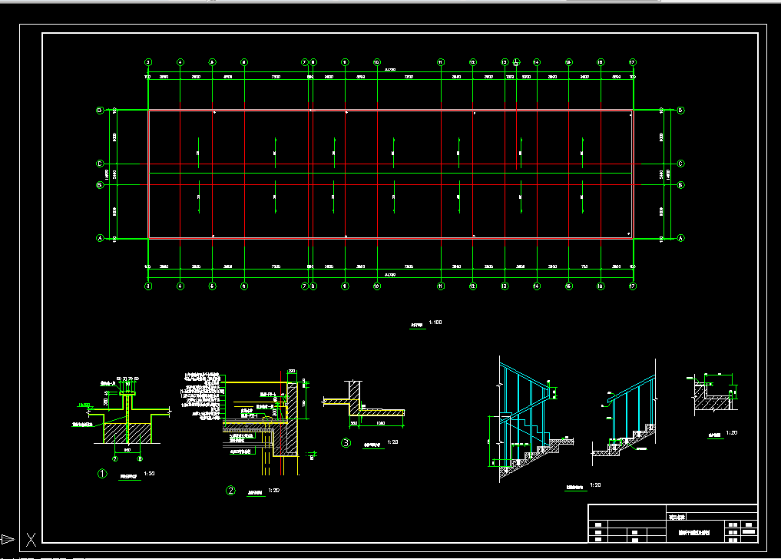
Task: Pick right-side axis bubble B
Action: pyautogui.click(x=681, y=185)
